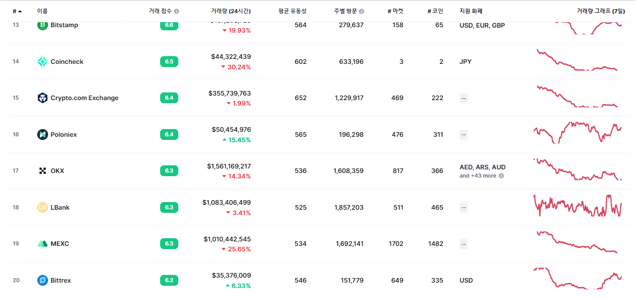The height and width of the screenshot is (298, 636).
Task: Click 'and +43 more' currencies for OKX
Action: [478, 176]
